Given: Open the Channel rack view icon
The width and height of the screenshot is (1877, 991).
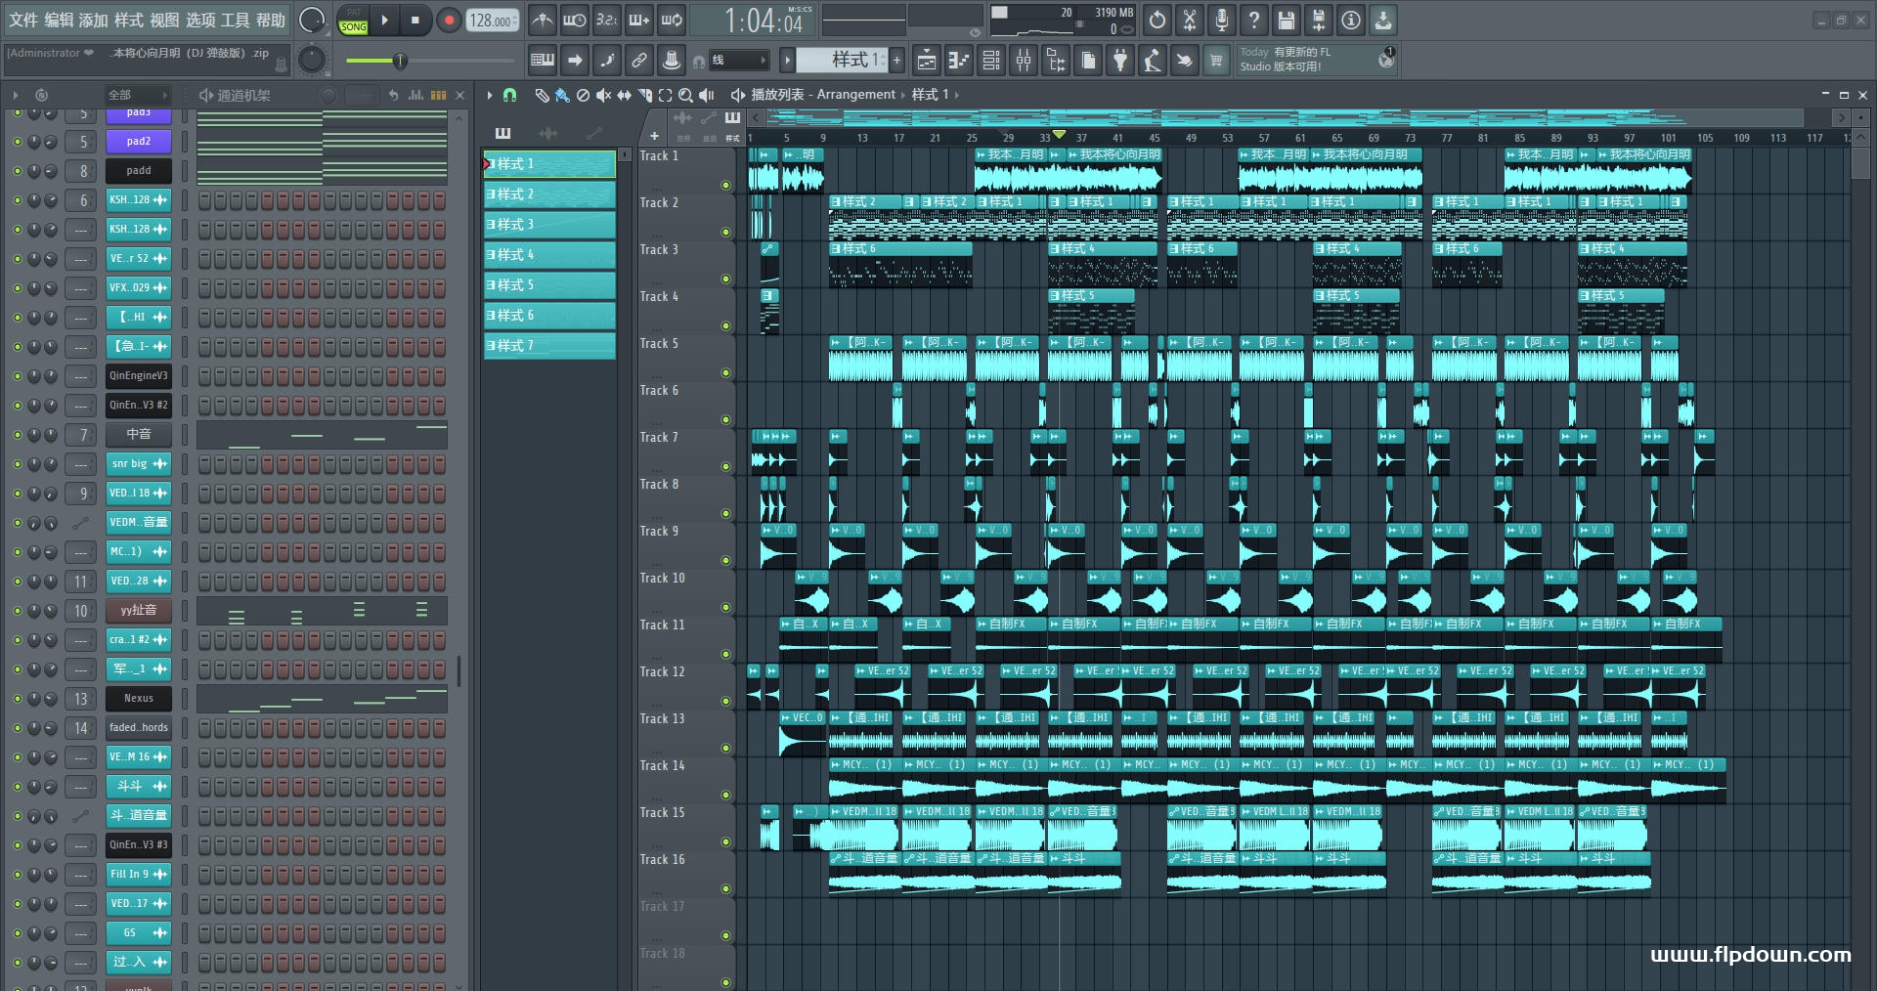Looking at the screenshot, I should coord(991,61).
